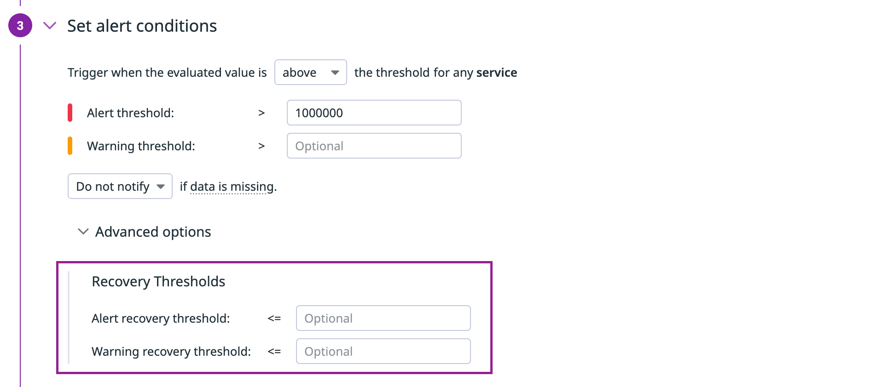Image resolution: width=871 pixels, height=387 pixels.
Task: Click the Advanced options label
Action: click(153, 232)
